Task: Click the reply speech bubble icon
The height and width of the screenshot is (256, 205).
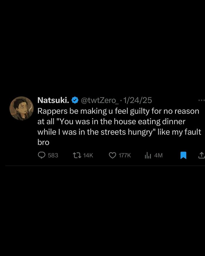Action: [42, 155]
